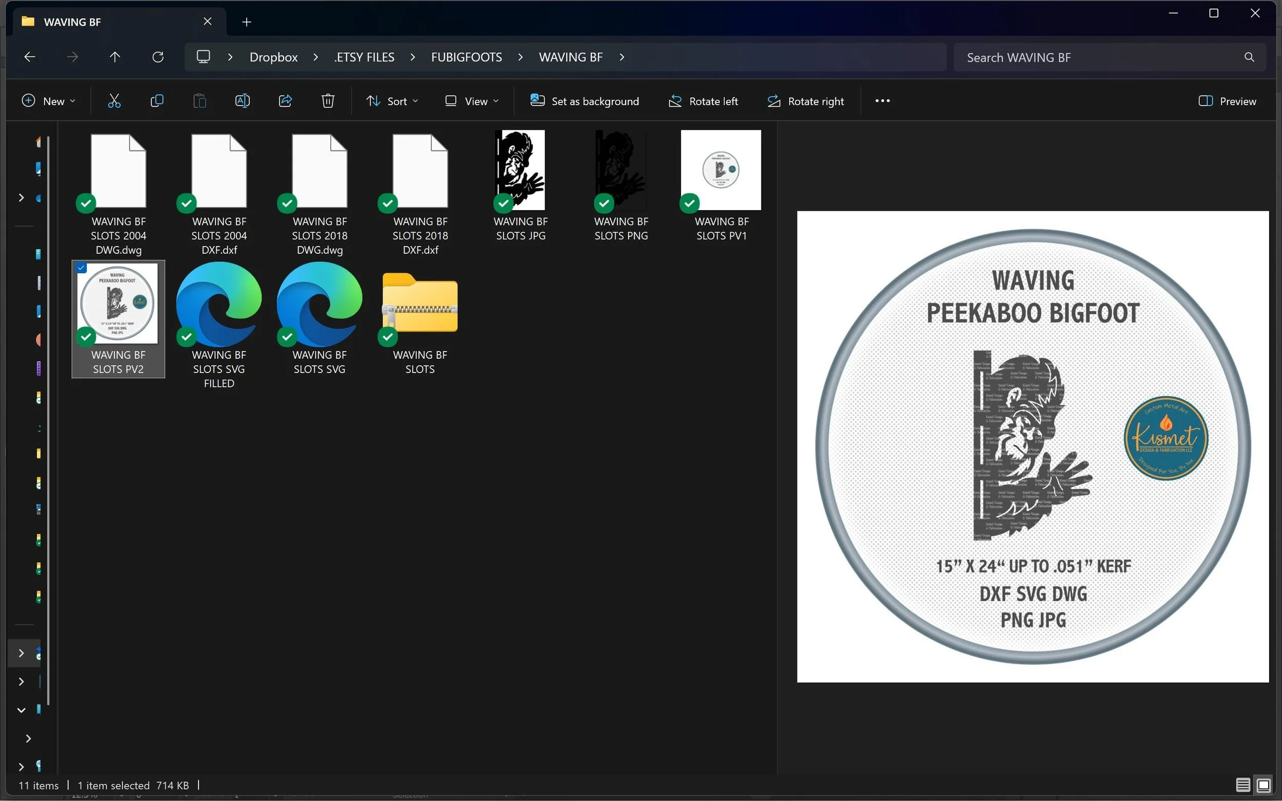Go up one folder level

[x=115, y=57]
